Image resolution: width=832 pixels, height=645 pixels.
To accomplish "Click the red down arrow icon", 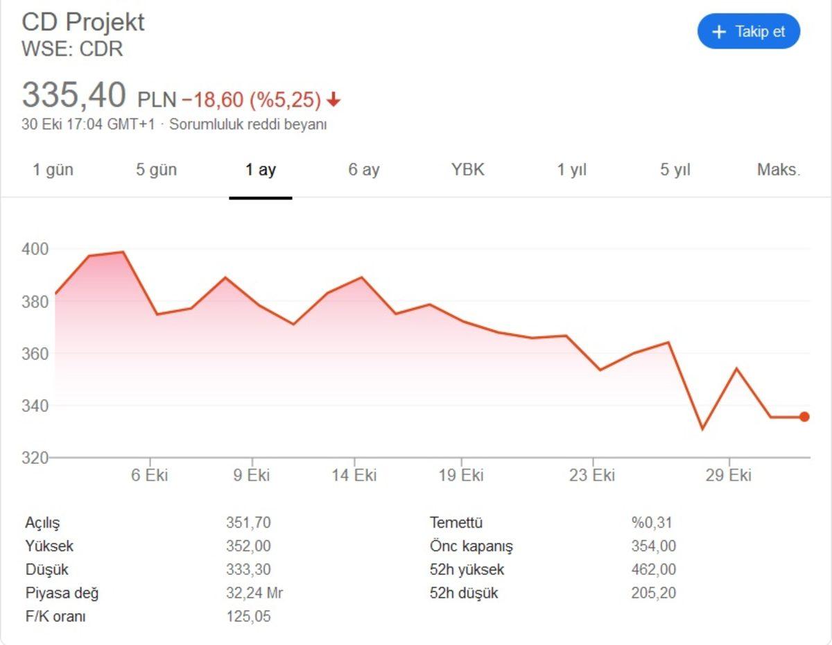I will point(333,101).
